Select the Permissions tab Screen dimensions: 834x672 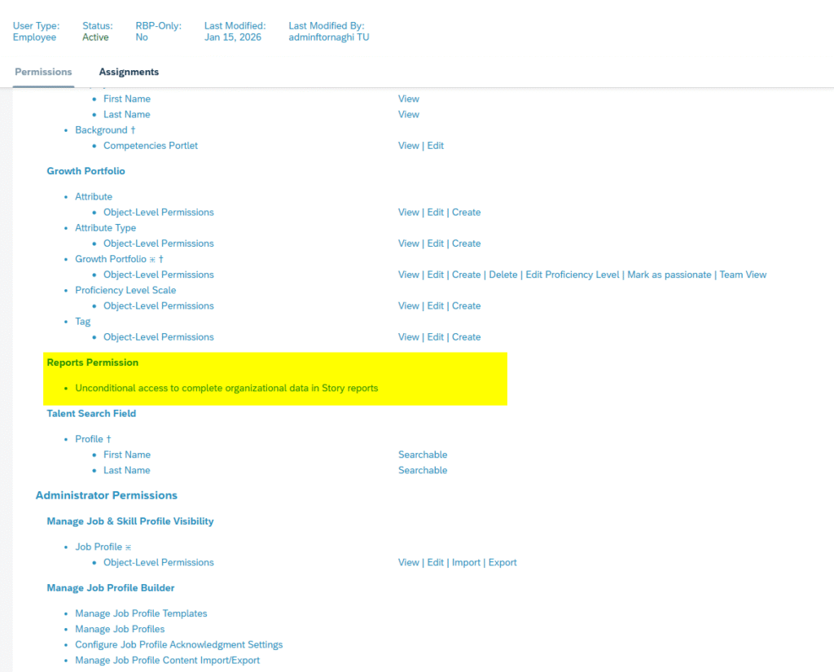(x=43, y=72)
